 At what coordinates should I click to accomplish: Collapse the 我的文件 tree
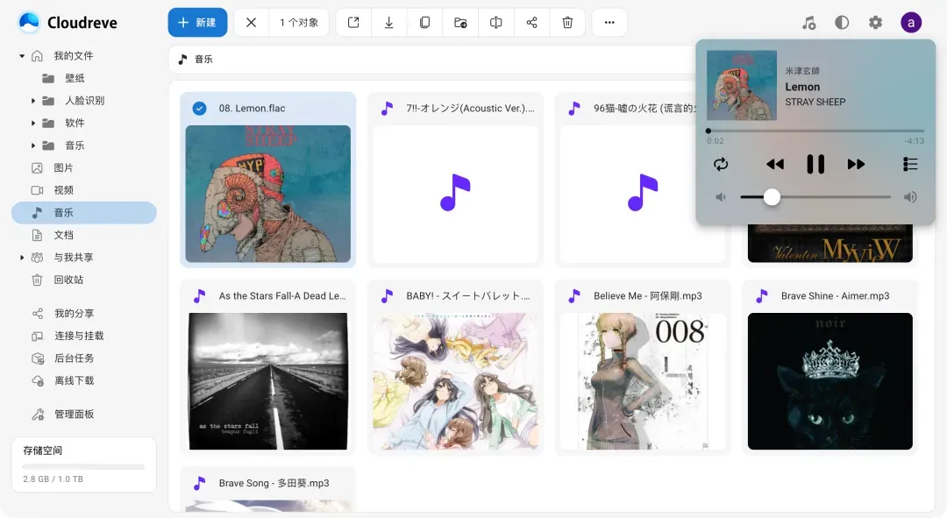22,56
